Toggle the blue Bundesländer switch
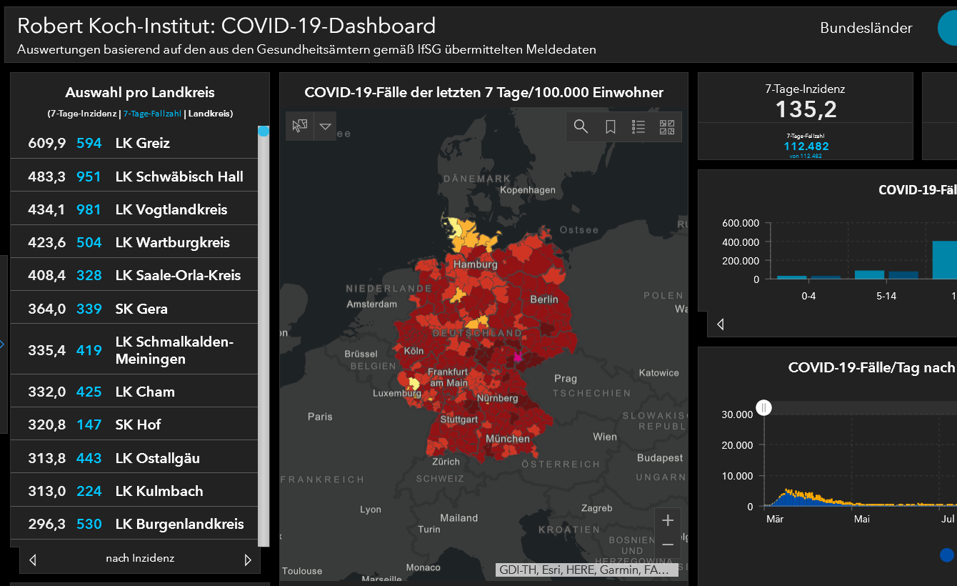957x586 pixels. click(947, 29)
